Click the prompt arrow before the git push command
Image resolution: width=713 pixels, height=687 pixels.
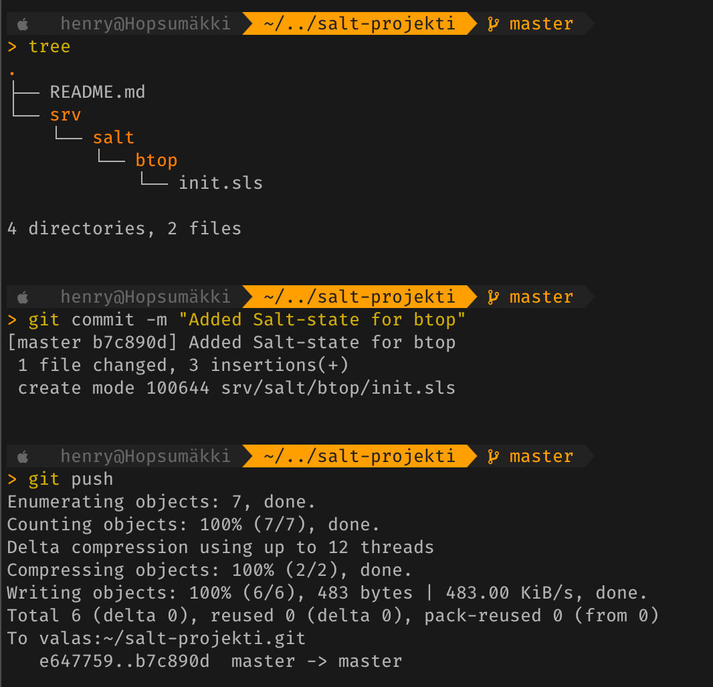point(12,479)
